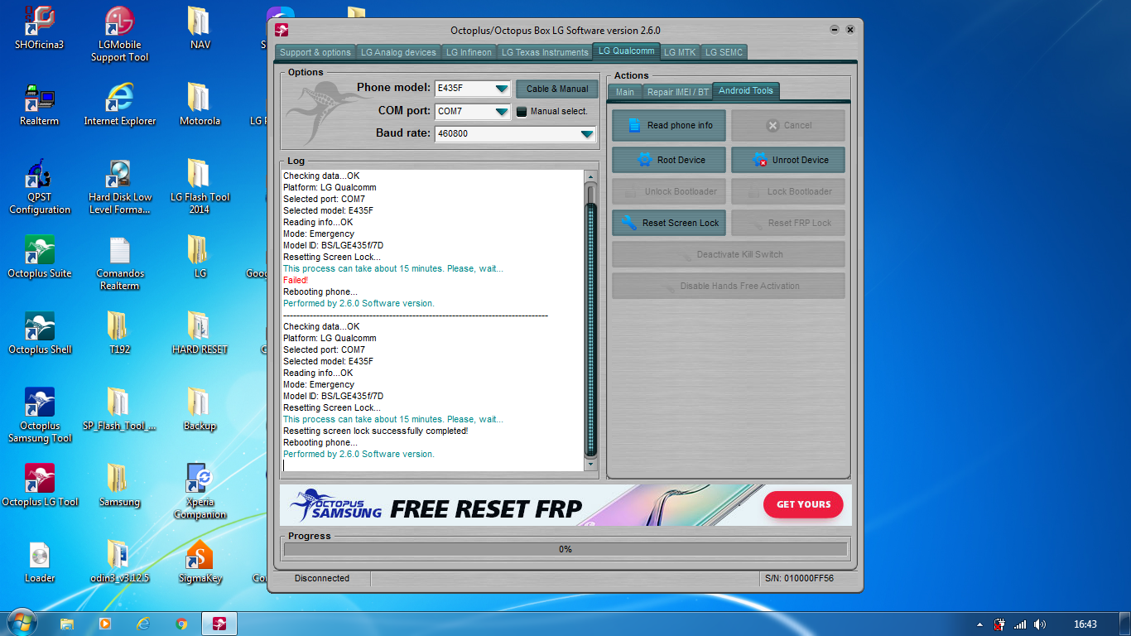Open Windows Media Player from taskbar
Viewport: 1131px width, 636px height.
[x=105, y=624]
